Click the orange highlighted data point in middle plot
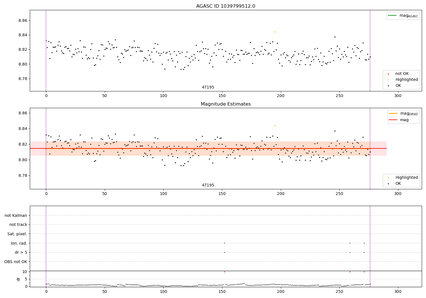This screenshot has width=426, height=298. (275, 125)
